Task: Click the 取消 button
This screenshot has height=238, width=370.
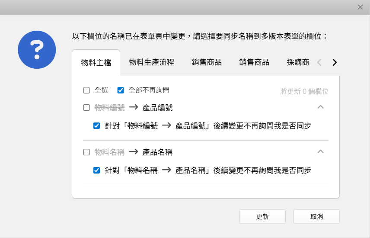Action: tap(316, 216)
